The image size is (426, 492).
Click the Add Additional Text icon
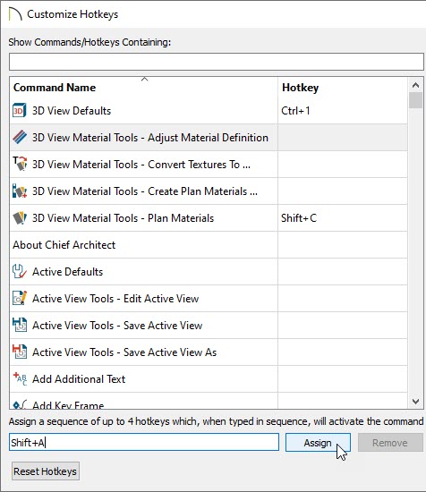tap(20, 378)
